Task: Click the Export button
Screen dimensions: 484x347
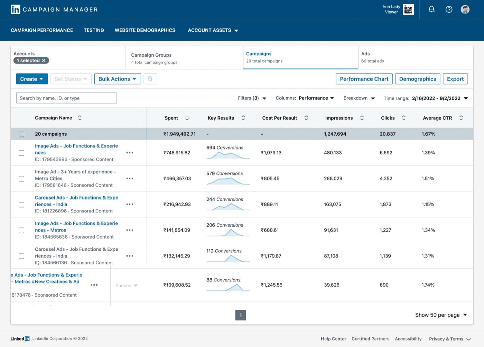Action: click(455, 79)
